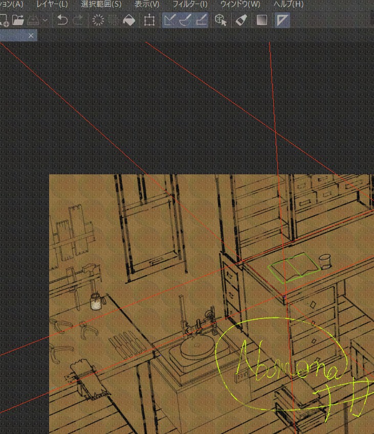Toggle Snap to Grid
This screenshot has width=374, height=434.
pyautogui.click(x=201, y=20)
